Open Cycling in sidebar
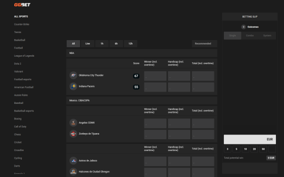The width and height of the screenshot is (284, 177). tap(18, 158)
